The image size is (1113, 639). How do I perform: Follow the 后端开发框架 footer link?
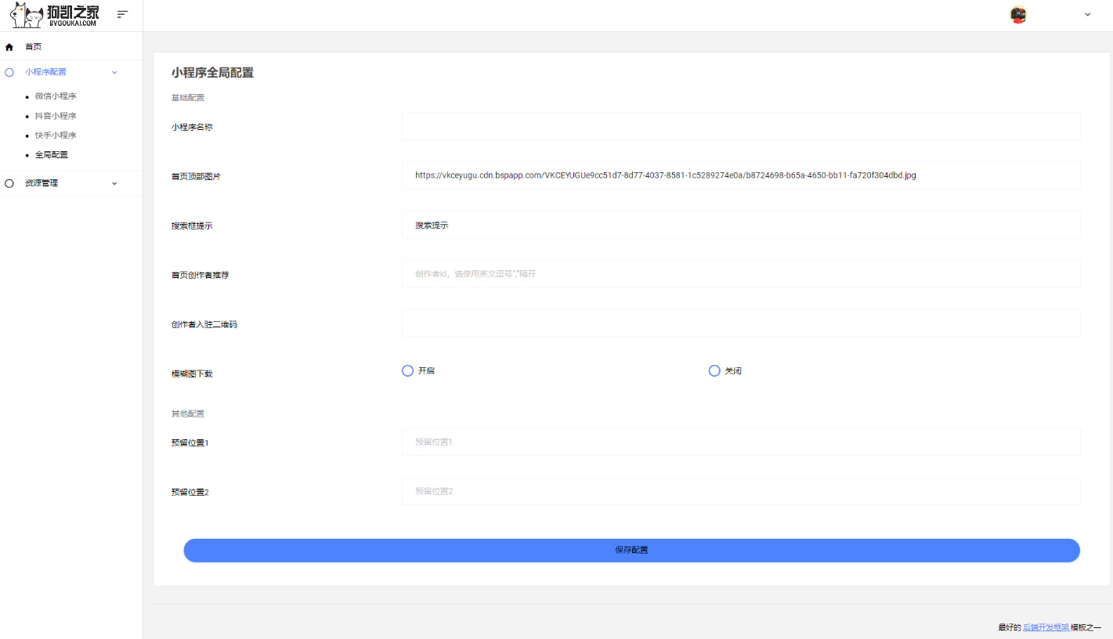[1046, 627]
